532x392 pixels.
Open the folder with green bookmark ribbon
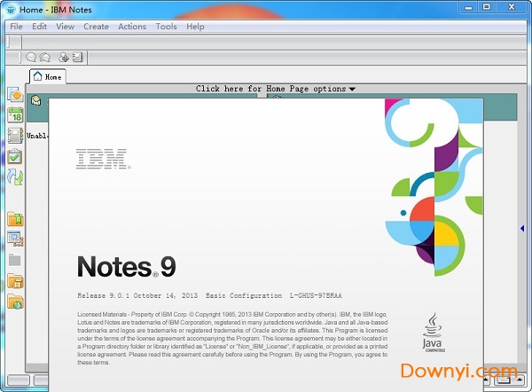tap(15, 219)
